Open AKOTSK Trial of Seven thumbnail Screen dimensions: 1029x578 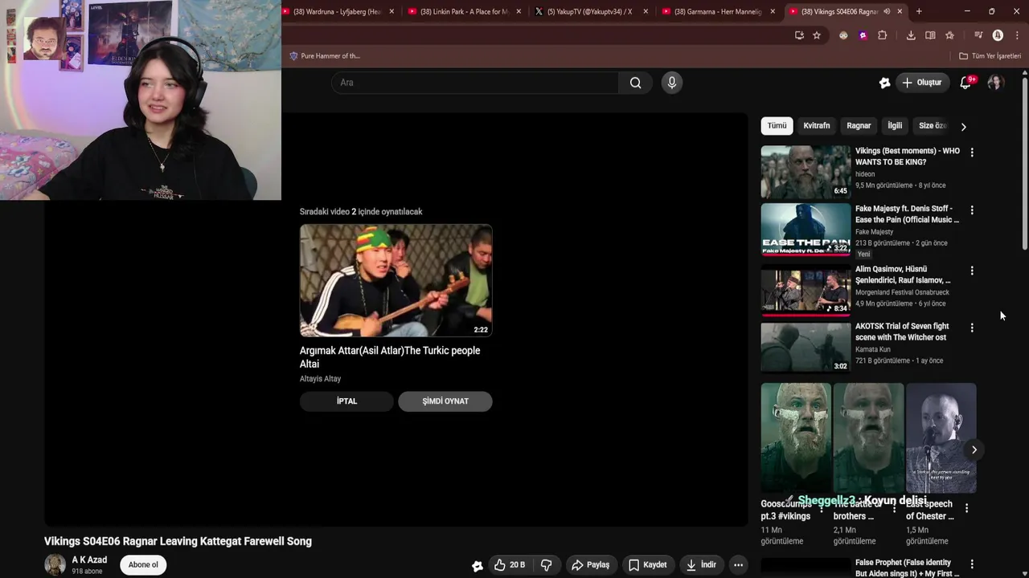[x=806, y=347]
